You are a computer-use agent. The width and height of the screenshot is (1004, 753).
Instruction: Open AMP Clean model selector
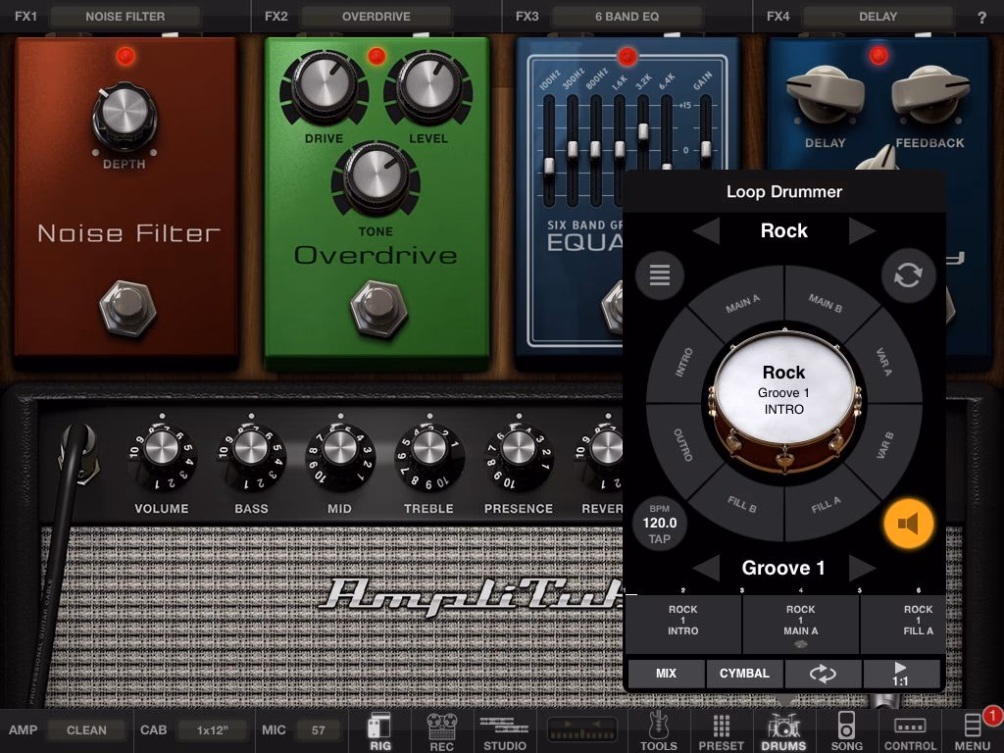pos(86,729)
